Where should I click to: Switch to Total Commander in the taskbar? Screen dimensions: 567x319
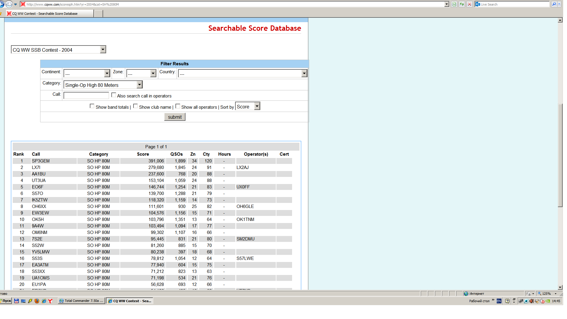[82, 301]
